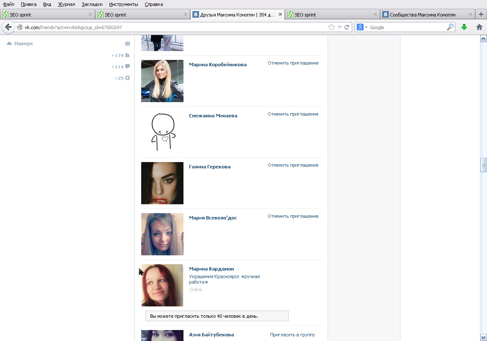Open the messages envelope icon in sidebar
This screenshot has width=487, height=341.
click(127, 44)
